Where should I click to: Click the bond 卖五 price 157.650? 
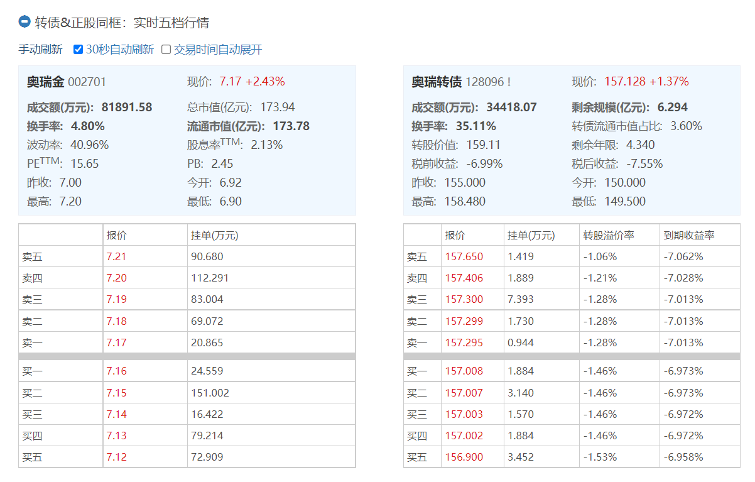click(464, 256)
